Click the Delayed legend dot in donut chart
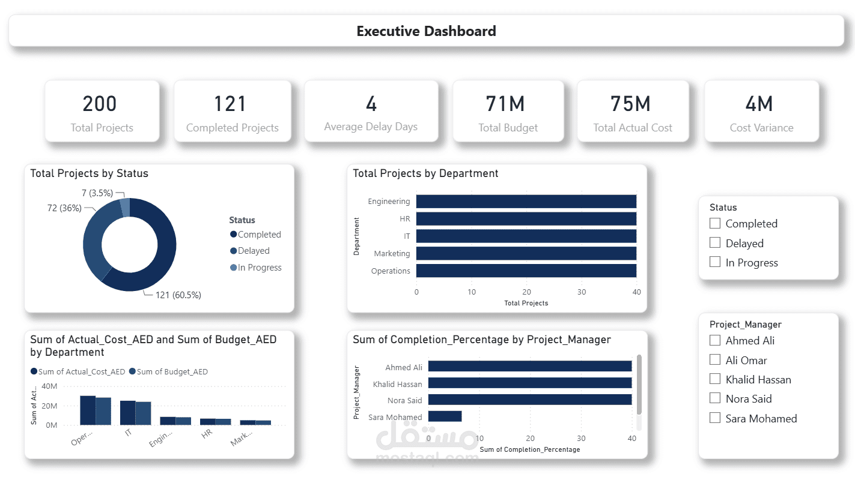This screenshot has width=855, height=477. [234, 251]
